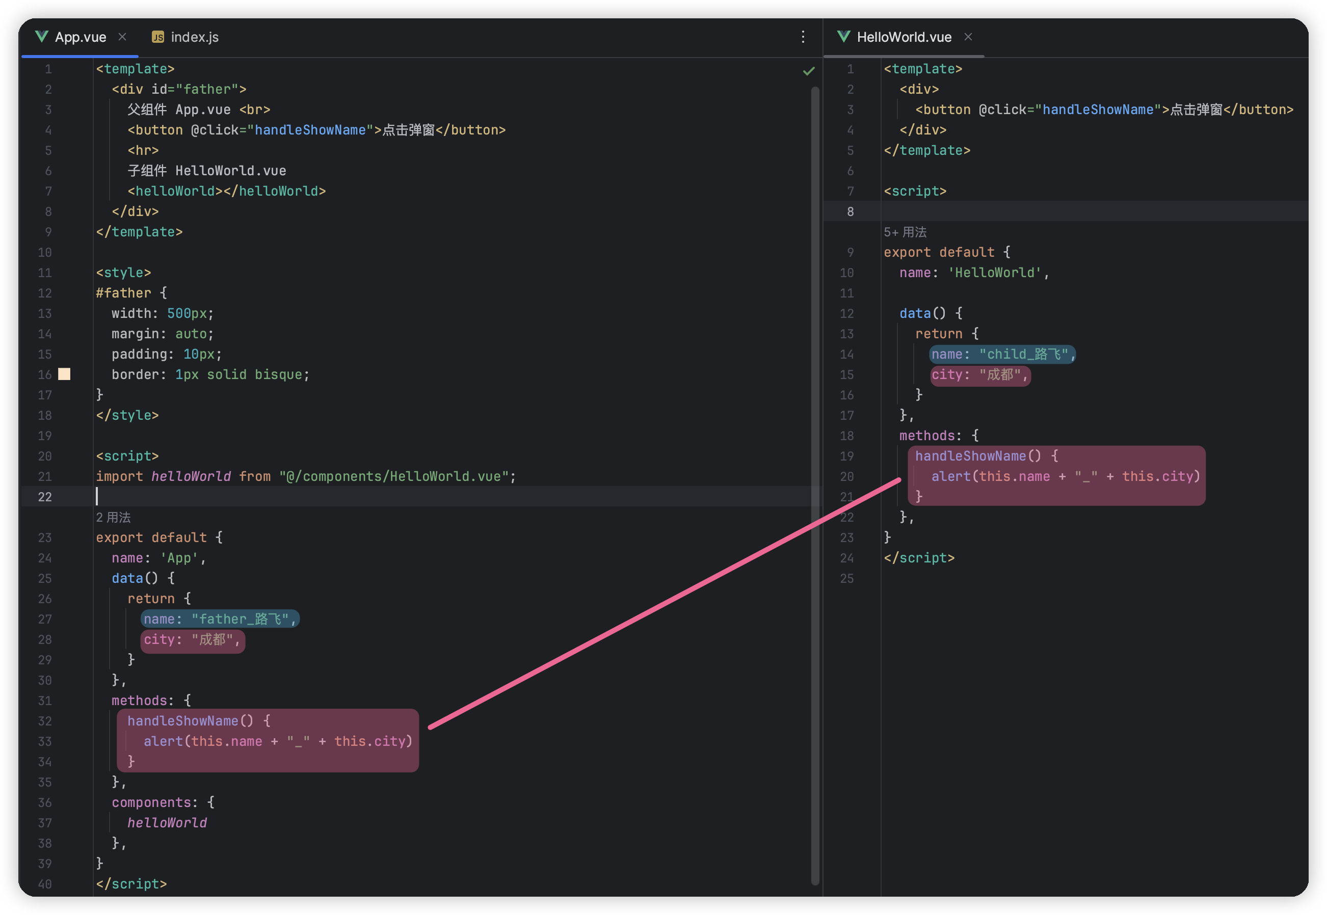Screen dimensions: 1327x915
Task: Open the three-dot editor tab options menu
Action: tap(803, 37)
